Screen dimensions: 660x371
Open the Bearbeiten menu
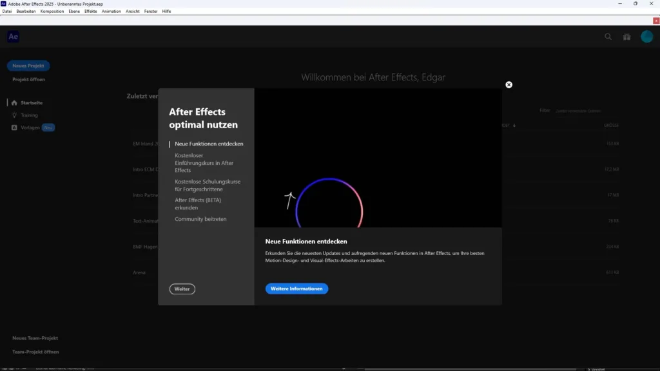point(26,12)
